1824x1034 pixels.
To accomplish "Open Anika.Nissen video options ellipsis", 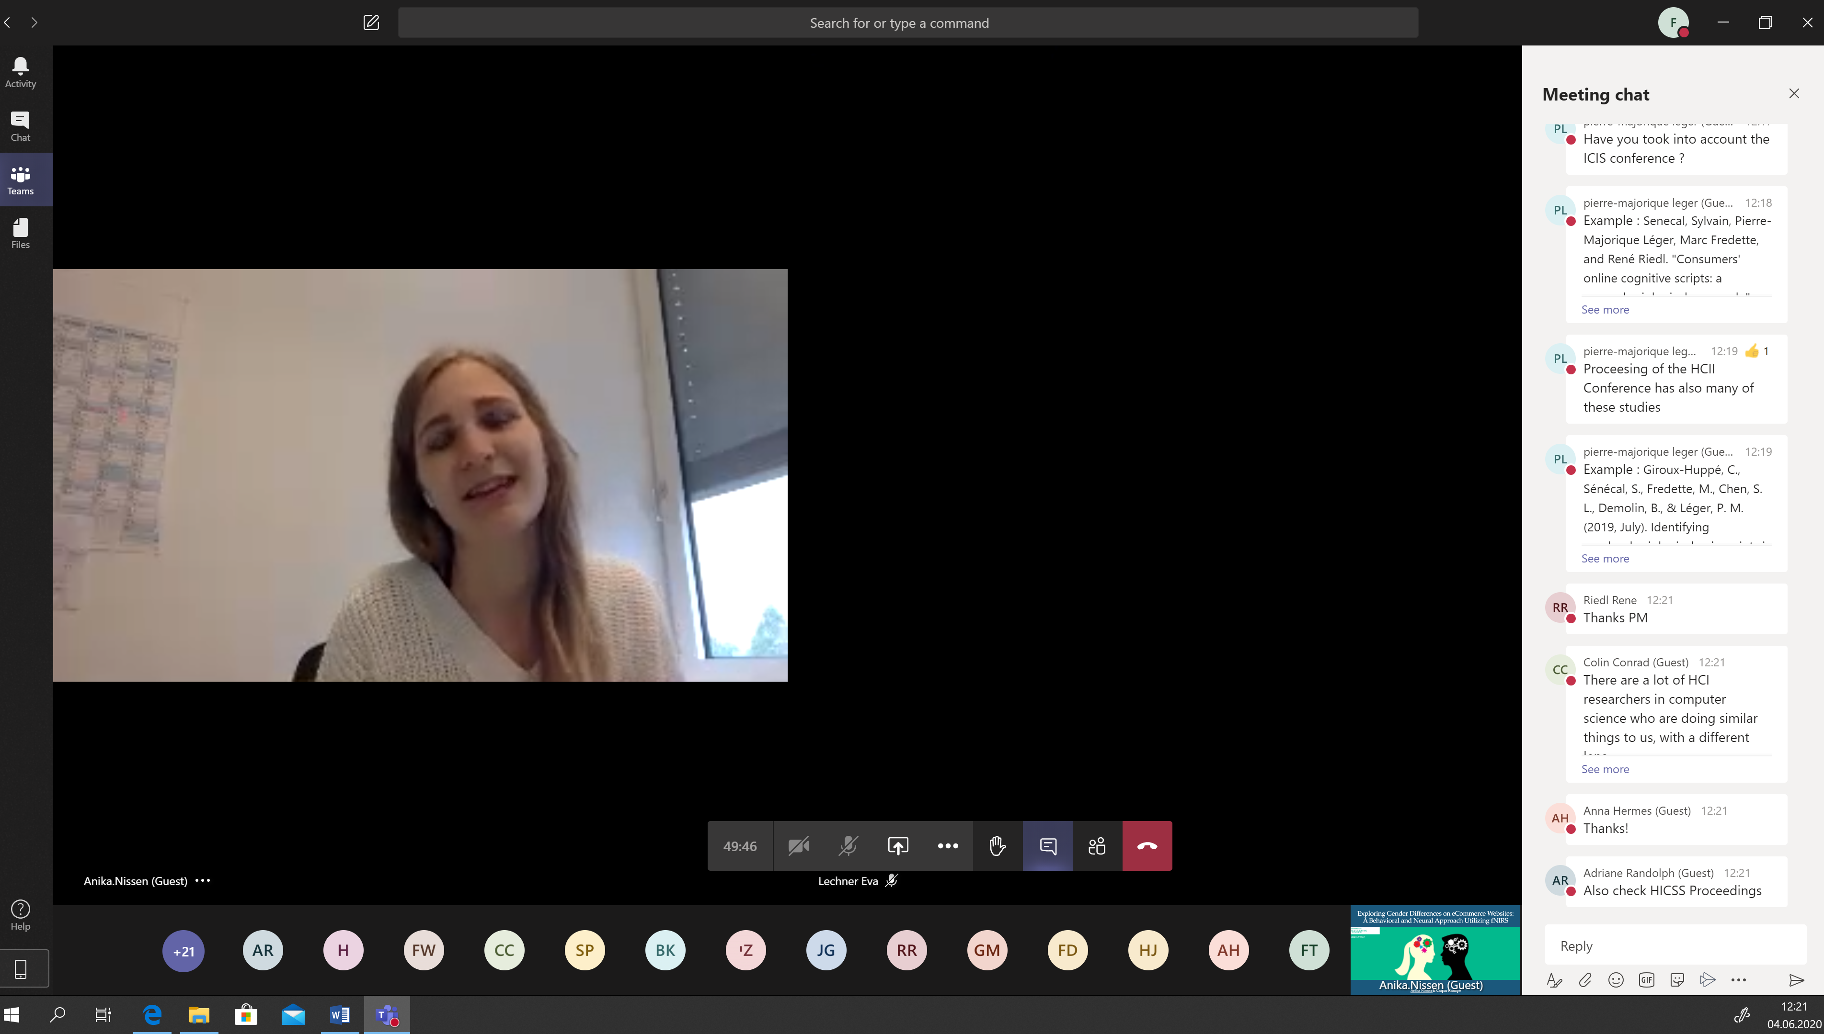I will (203, 881).
